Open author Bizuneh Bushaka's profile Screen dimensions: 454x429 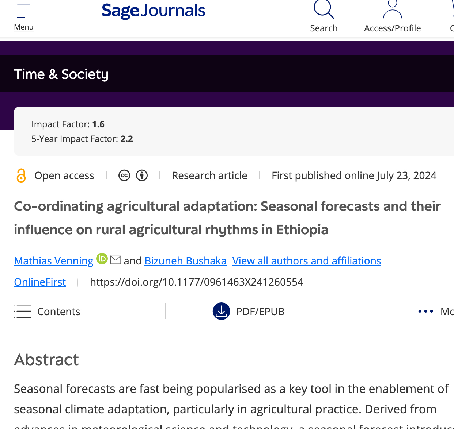185,261
